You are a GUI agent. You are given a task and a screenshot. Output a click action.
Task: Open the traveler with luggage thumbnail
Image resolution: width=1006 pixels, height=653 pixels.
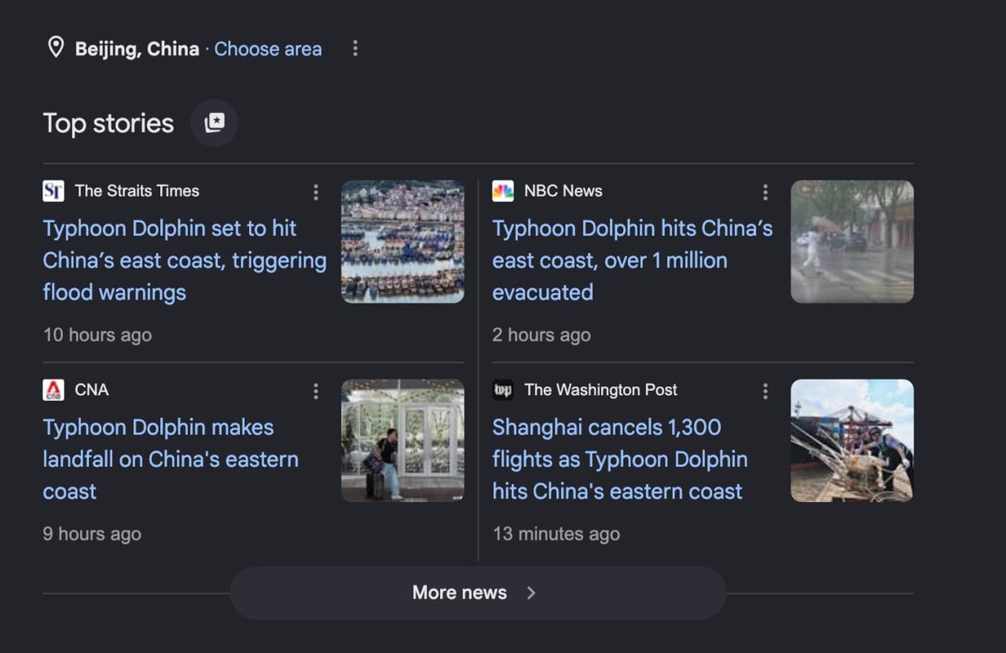(x=402, y=440)
